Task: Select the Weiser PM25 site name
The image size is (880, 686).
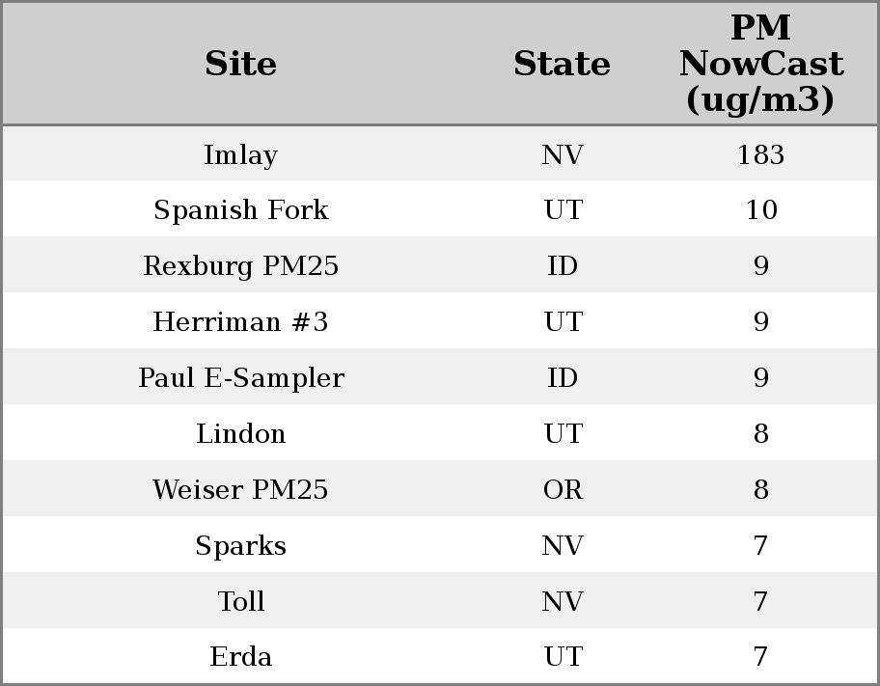Action: (x=241, y=490)
